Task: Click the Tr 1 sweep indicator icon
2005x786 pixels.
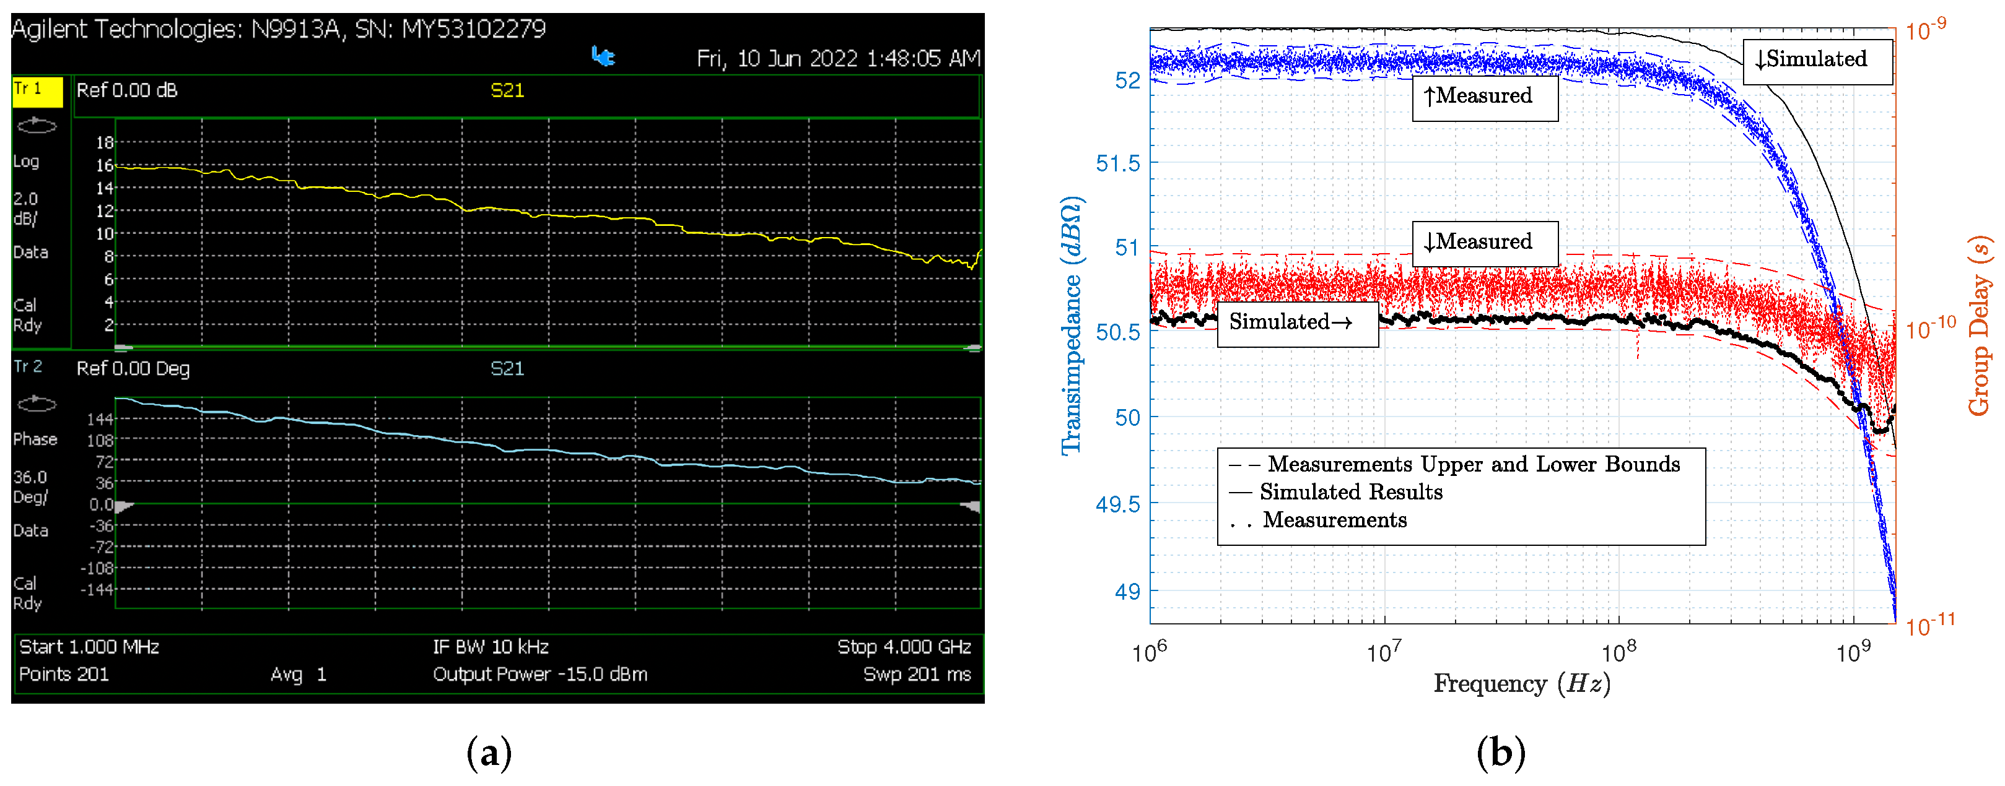Action: (x=37, y=125)
